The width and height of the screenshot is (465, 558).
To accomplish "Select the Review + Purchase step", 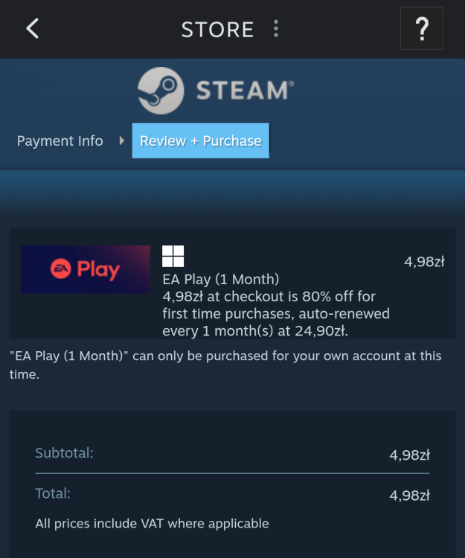I will [201, 141].
